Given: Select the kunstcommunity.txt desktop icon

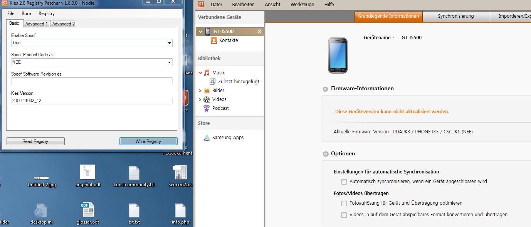Looking at the screenshot, I should (134, 173).
